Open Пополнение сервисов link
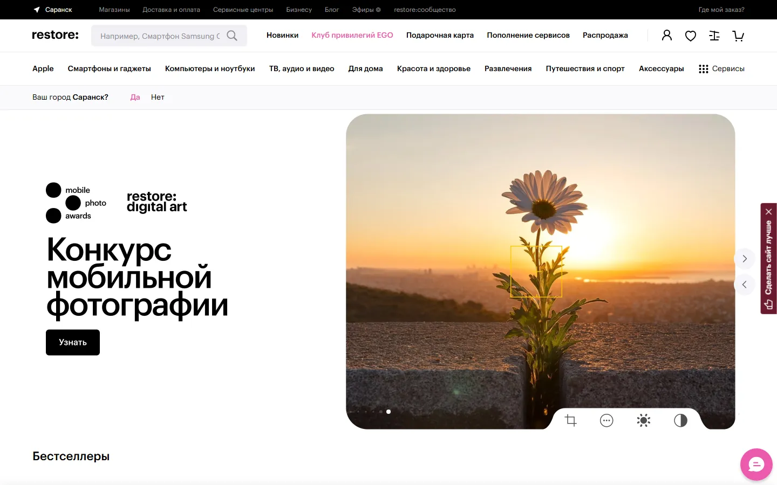The height and width of the screenshot is (485, 777). 528,35
